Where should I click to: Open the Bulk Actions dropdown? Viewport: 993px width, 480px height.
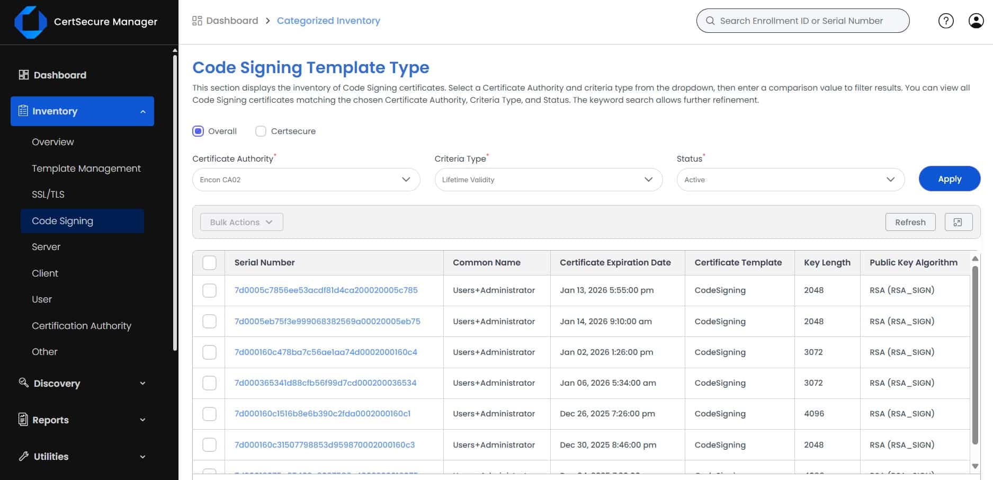pyautogui.click(x=241, y=222)
